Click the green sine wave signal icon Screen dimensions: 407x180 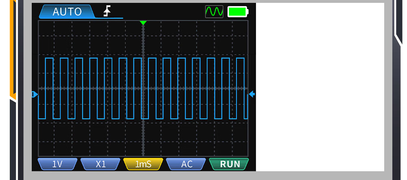[x=214, y=12]
